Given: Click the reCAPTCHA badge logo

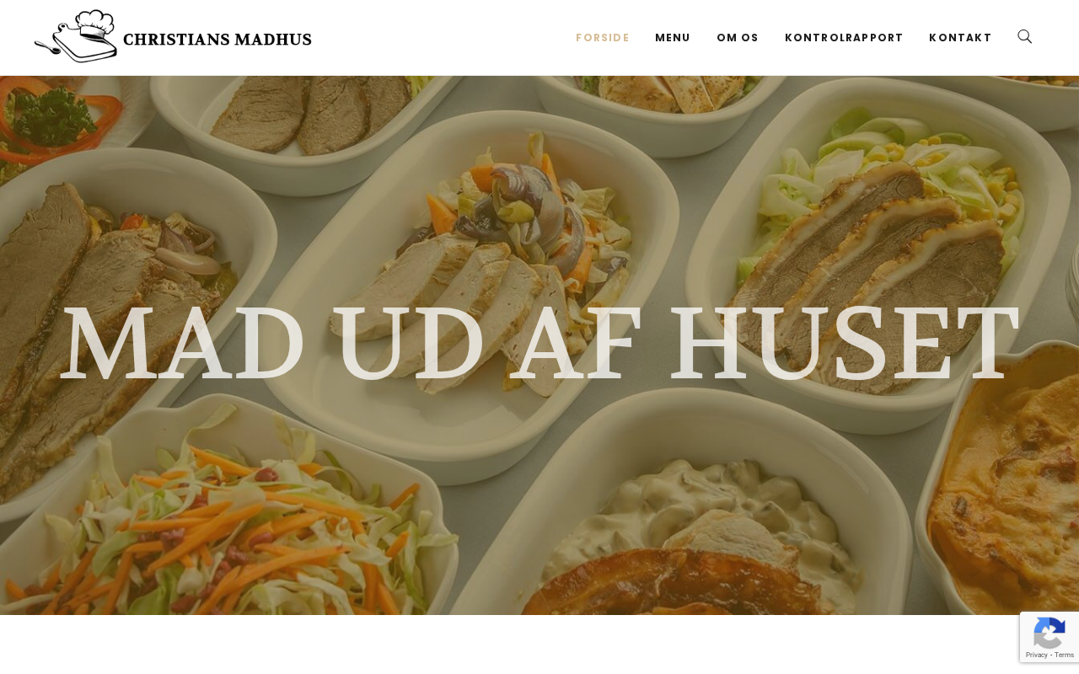Looking at the screenshot, I should [1049, 633].
